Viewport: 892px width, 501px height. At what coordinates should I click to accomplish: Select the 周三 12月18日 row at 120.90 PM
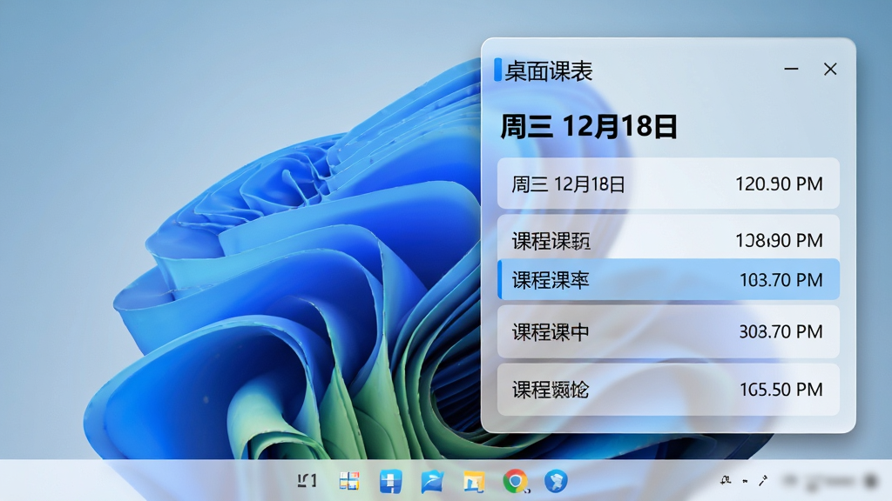coord(668,184)
